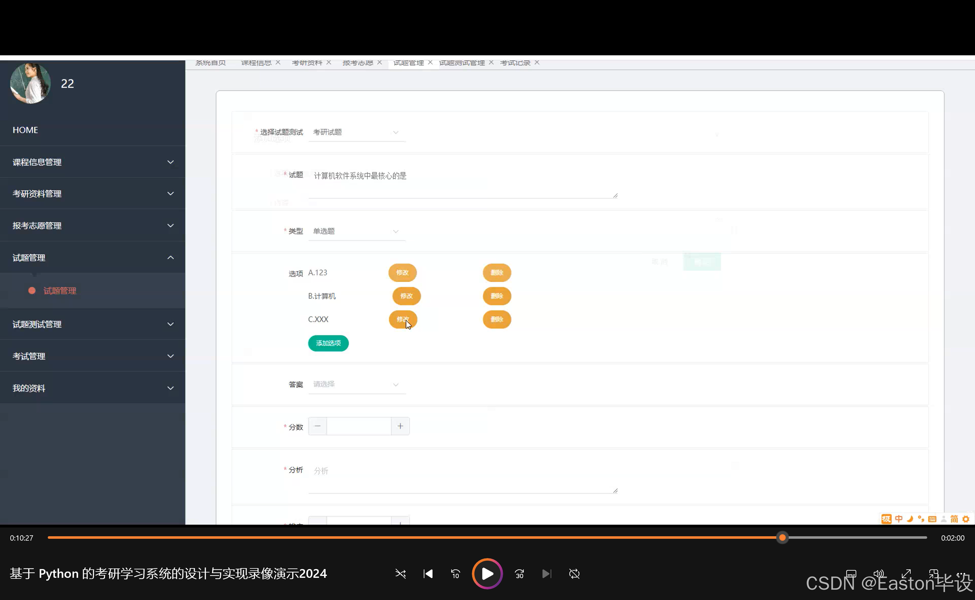Expand 考试管理 sidebar menu
Screen dimensions: 975x600
[x=92, y=356]
